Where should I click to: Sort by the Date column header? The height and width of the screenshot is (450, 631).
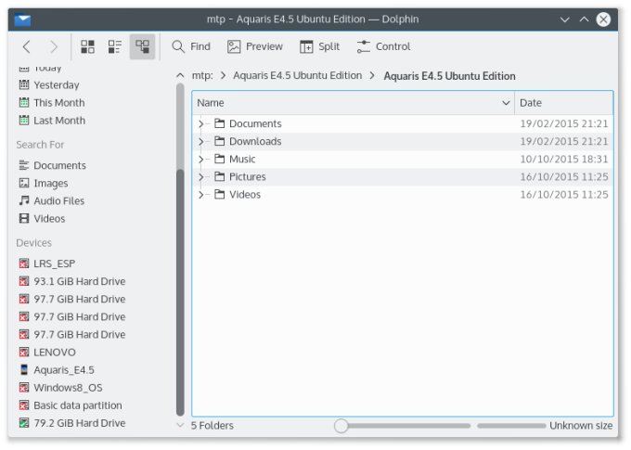562,103
